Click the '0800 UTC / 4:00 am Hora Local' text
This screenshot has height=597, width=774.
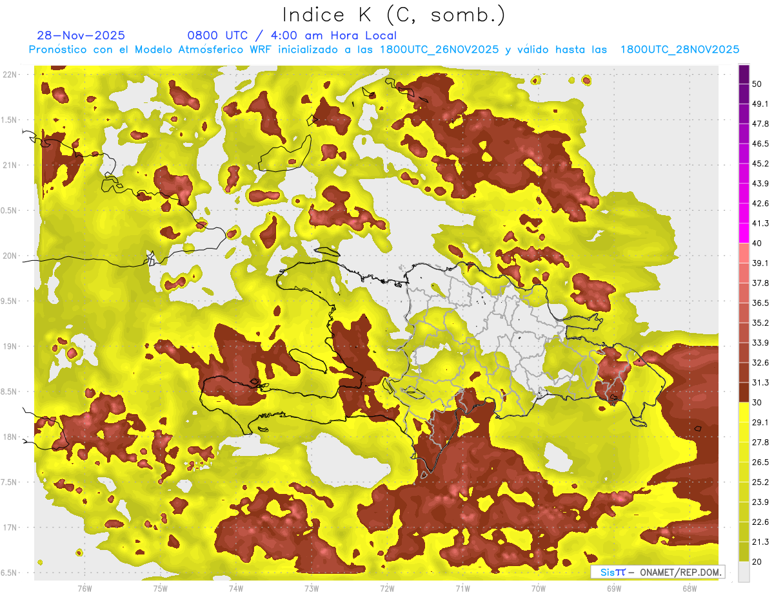coord(292,35)
